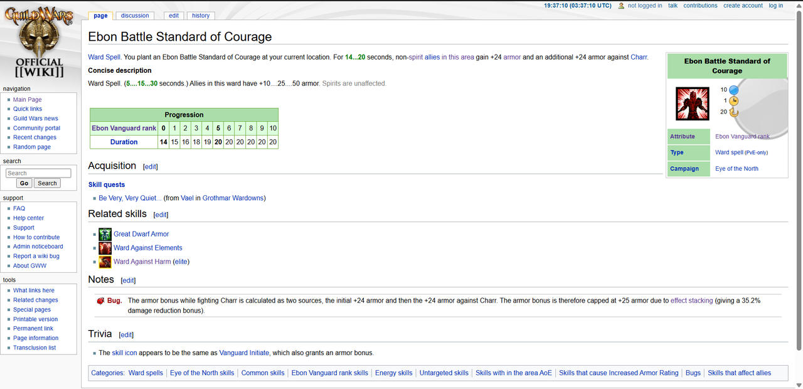Open the Vanguard Initiate link in Trivia

(244, 353)
